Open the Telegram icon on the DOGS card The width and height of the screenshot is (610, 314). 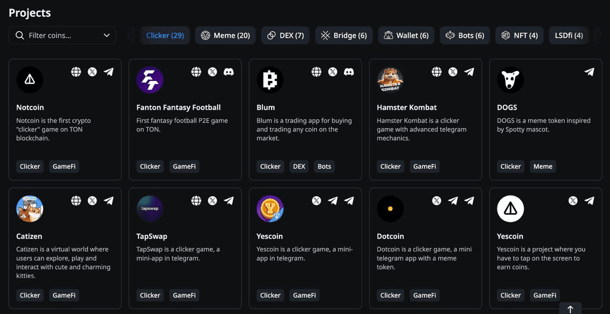coord(589,71)
